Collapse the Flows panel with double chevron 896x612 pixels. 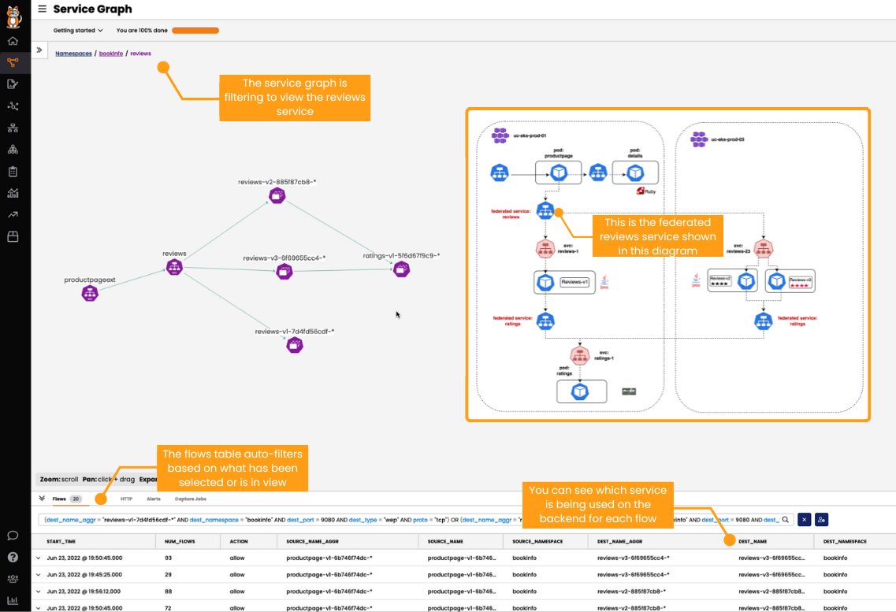click(40, 499)
